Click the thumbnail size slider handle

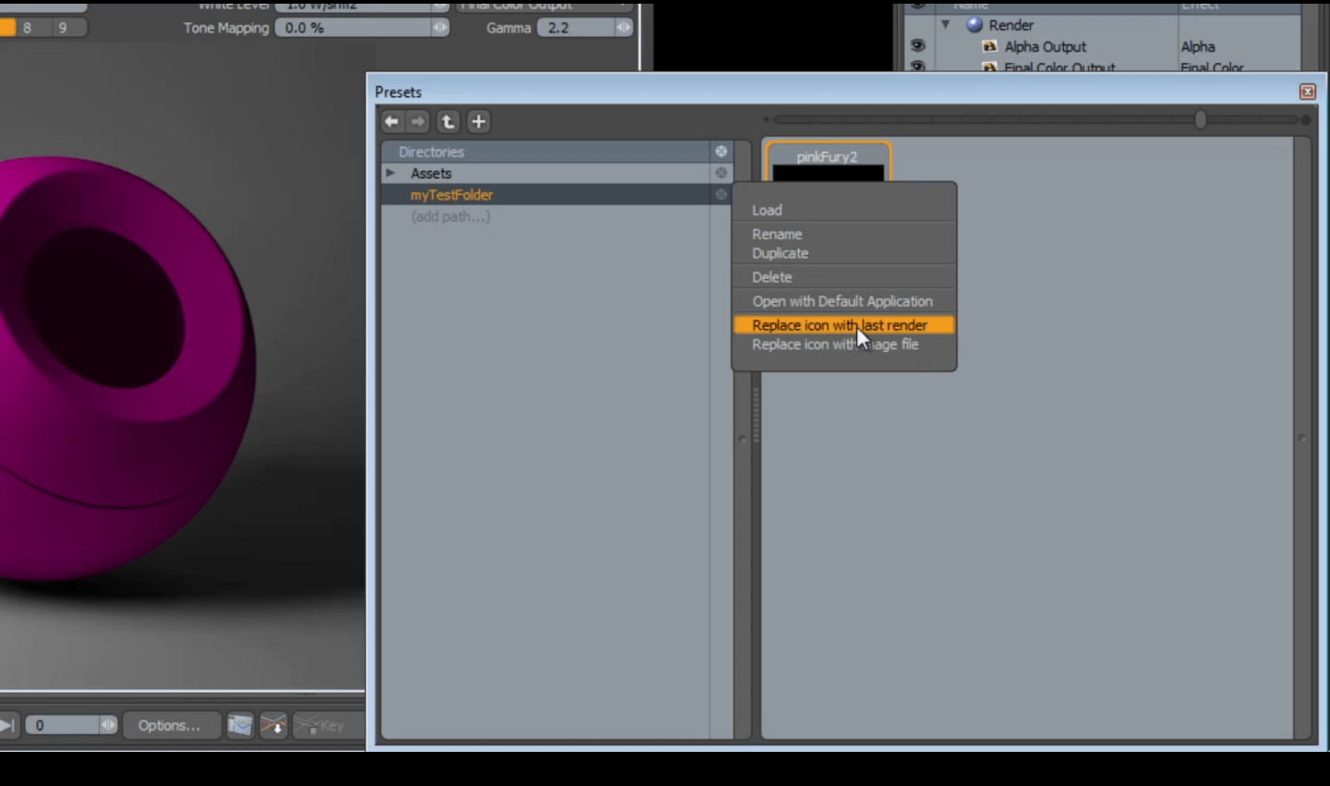tap(1201, 119)
